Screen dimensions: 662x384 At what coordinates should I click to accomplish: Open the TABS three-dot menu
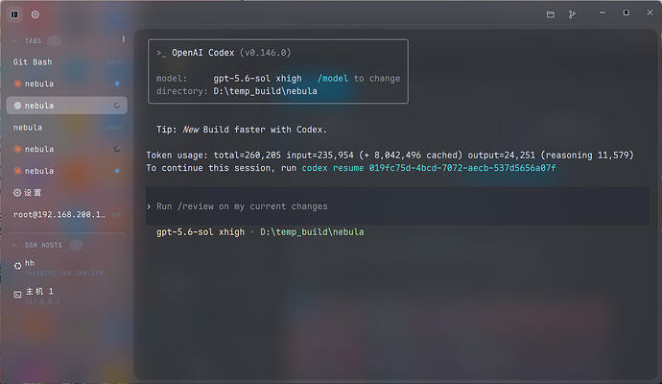click(x=123, y=39)
